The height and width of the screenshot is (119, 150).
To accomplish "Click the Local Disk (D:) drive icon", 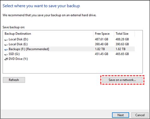I will 6,40.
